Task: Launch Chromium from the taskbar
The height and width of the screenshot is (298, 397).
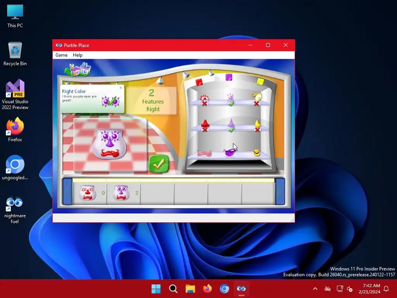Action: tap(224, 289)
